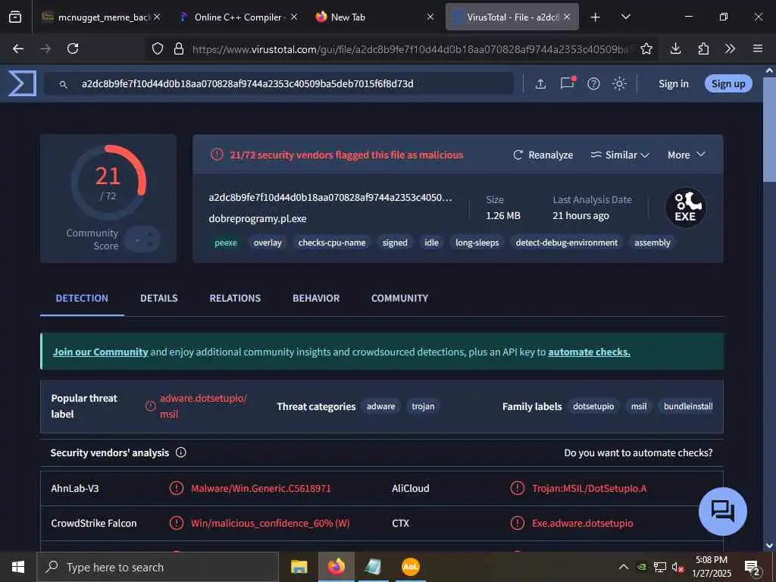Click the taskbar search box
The height and width of the screenshot is (582, 776).
(x=158, y=567)
